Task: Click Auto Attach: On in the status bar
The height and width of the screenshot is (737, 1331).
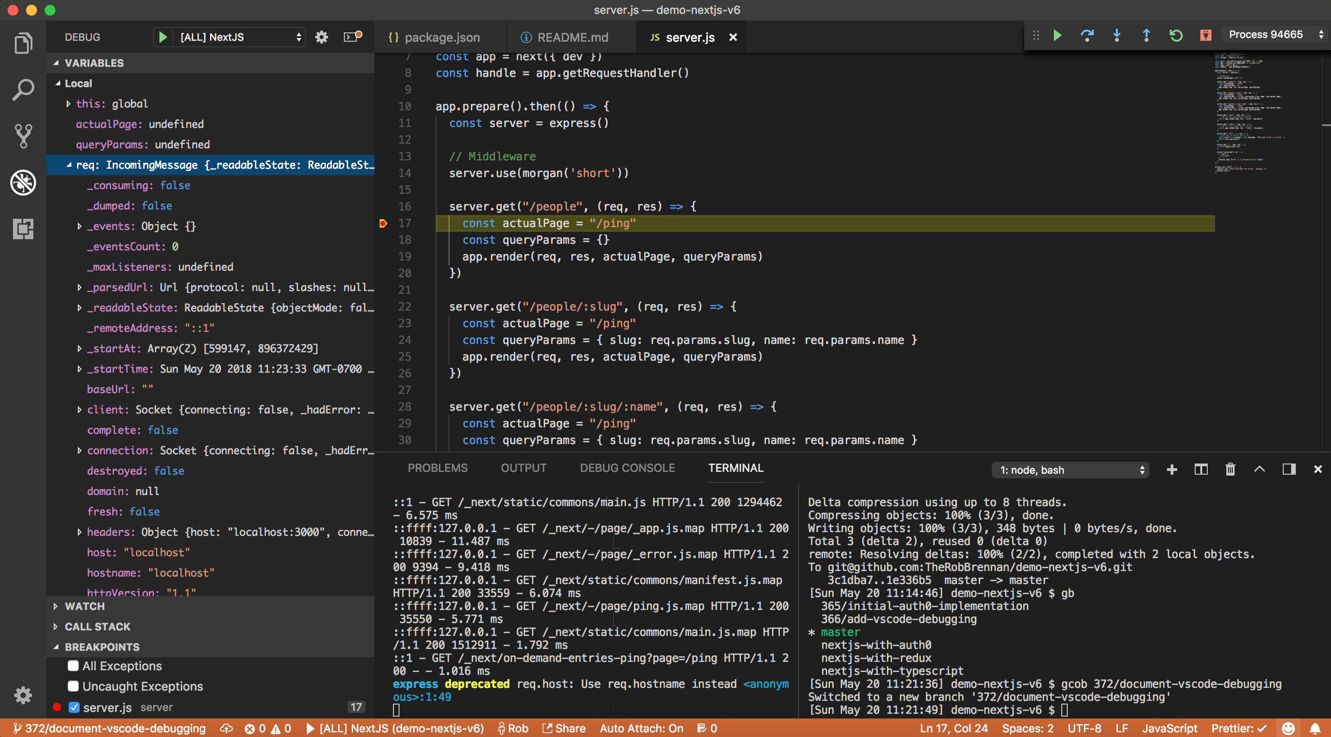Action: tap(640, 728)
